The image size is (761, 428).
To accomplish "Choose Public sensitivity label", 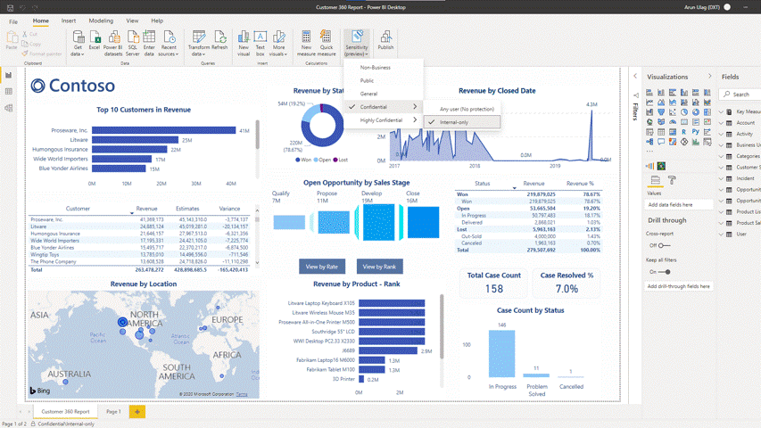I will (x=384, y=80).
